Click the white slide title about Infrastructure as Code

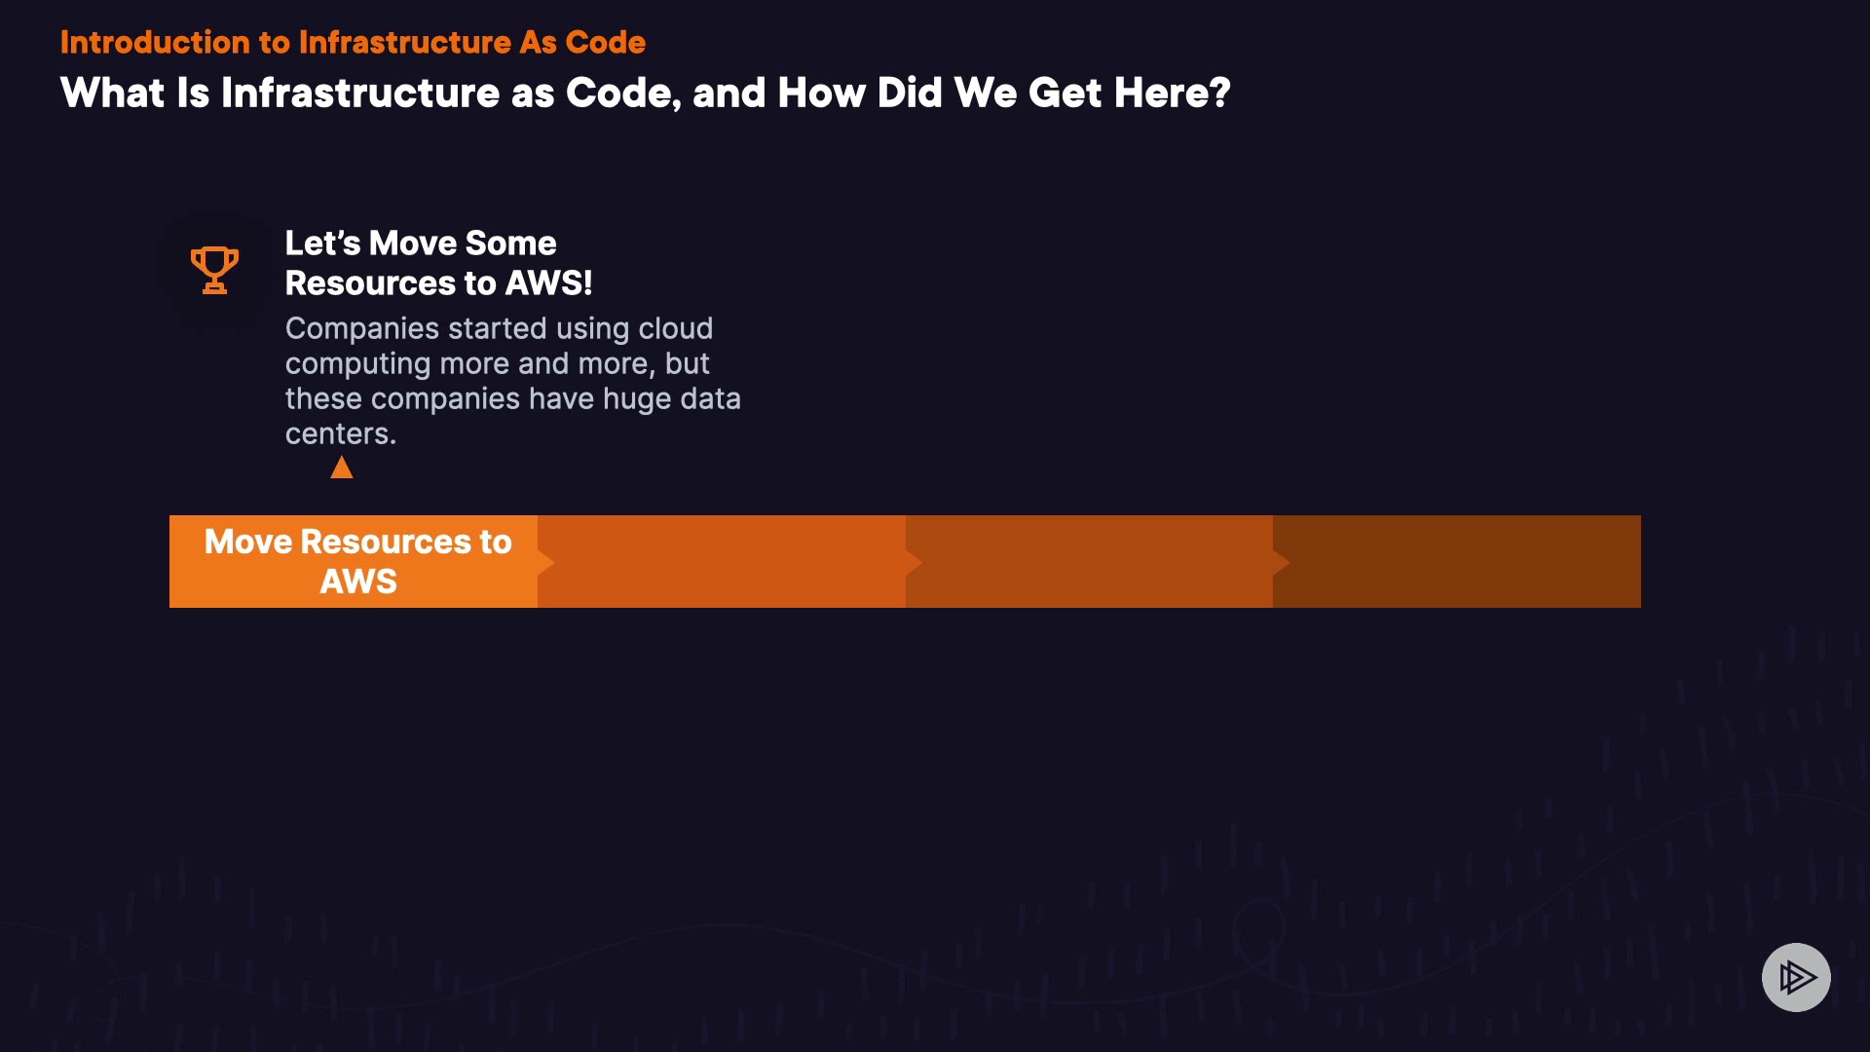pyautogui.click(x=645, y=93)
